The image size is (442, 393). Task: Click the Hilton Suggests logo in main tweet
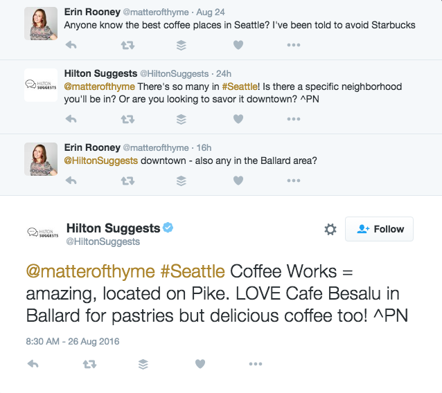pos(41,233)
